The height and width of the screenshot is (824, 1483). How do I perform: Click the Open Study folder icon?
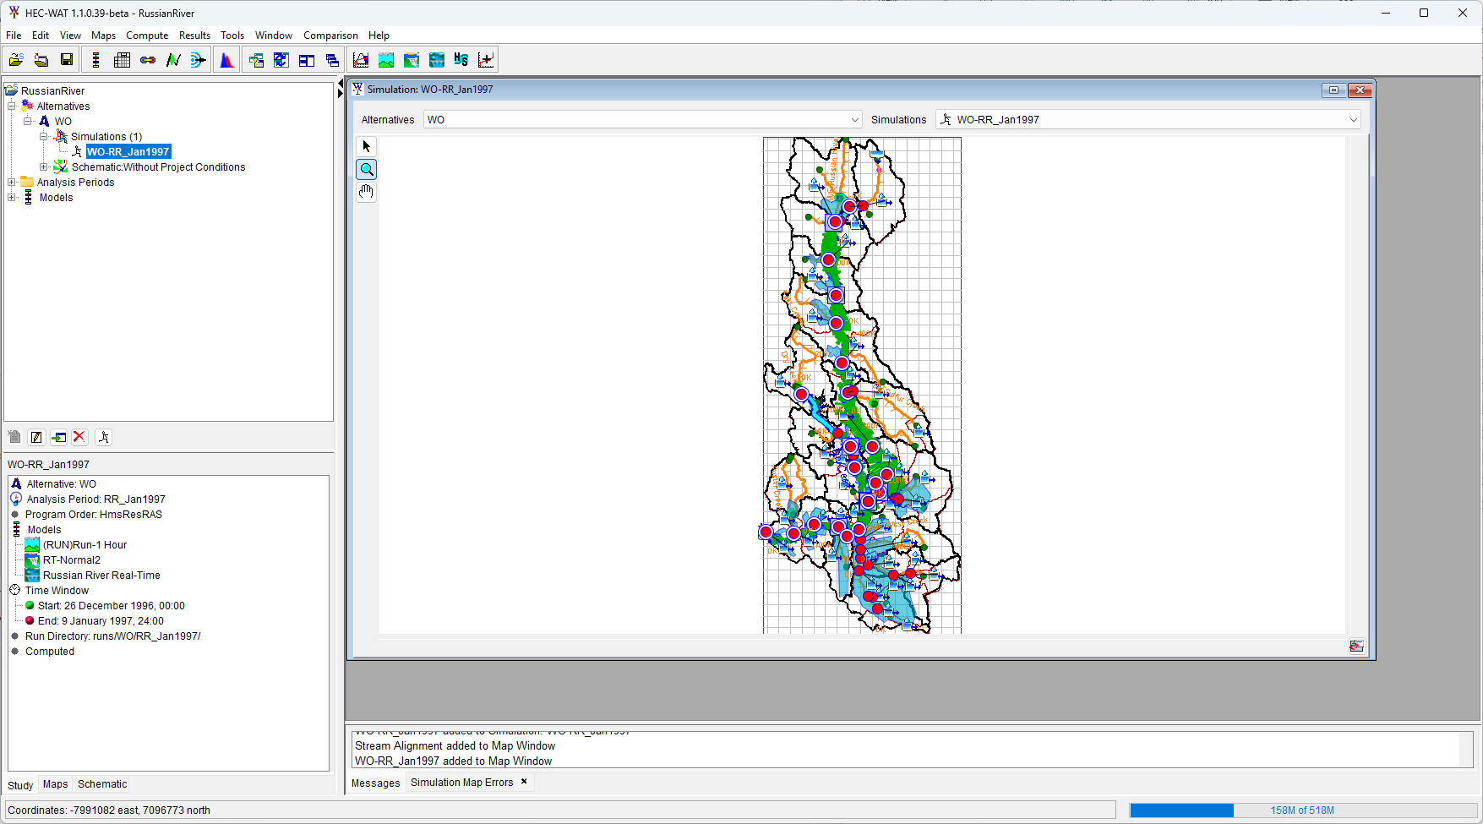16,60
